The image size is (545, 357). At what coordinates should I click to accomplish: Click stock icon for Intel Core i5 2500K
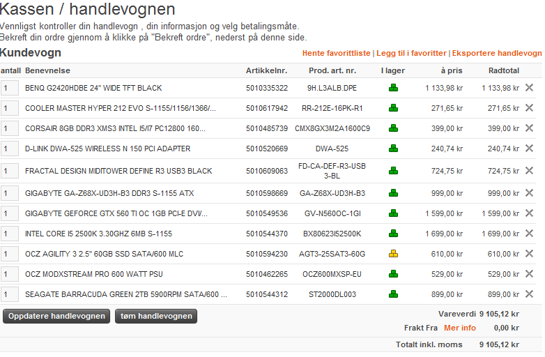[393, 233]
